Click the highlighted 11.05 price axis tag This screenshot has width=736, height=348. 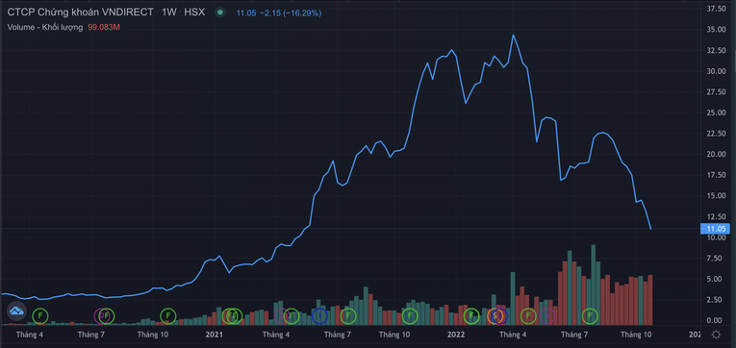point(715,229)
